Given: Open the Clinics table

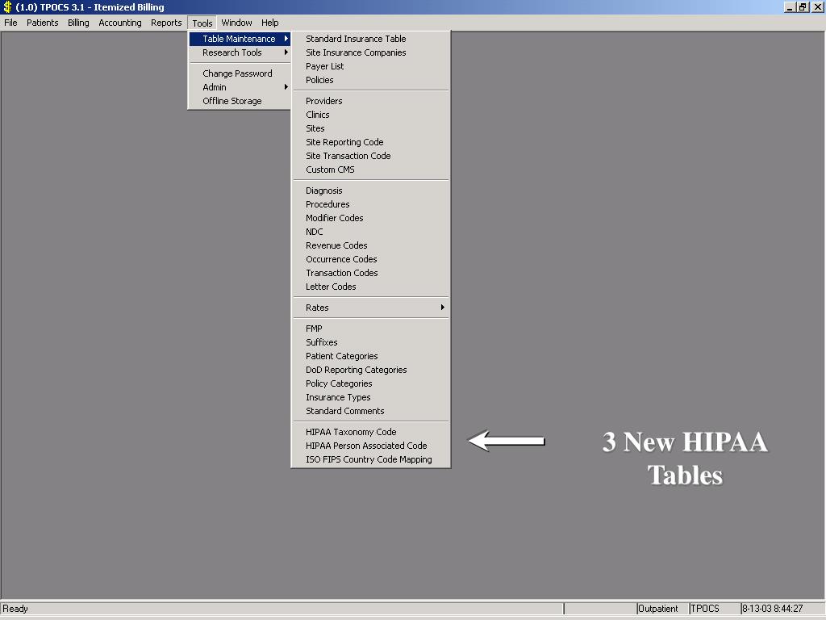Looking at the screenshot, I should (x=371, y=115).
